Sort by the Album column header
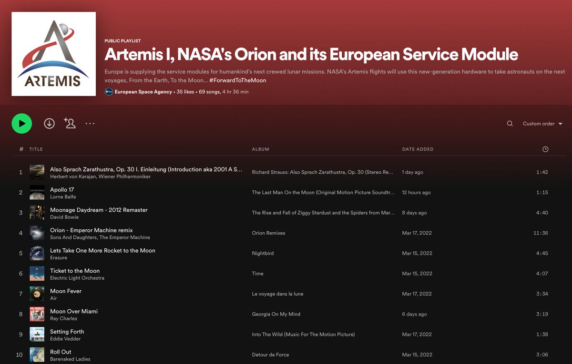The width and height of the screenshot is (572, 364). pyautogui.click(x=260, y=149)
